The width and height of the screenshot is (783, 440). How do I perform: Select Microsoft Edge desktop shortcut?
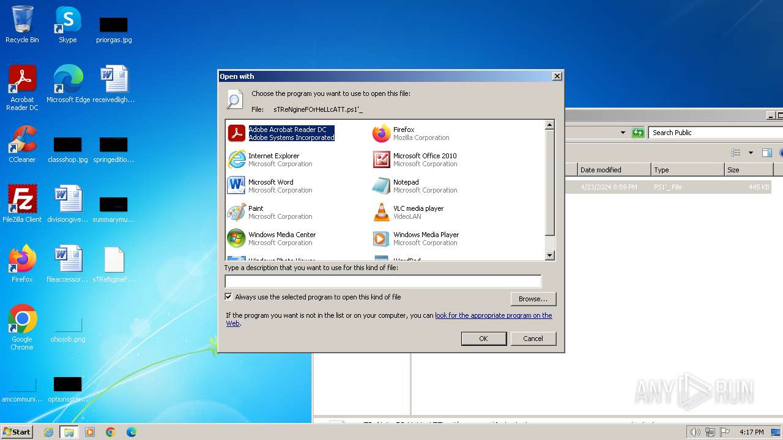point(68,84)
